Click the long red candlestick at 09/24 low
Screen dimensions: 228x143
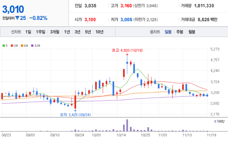click(75, 100)
